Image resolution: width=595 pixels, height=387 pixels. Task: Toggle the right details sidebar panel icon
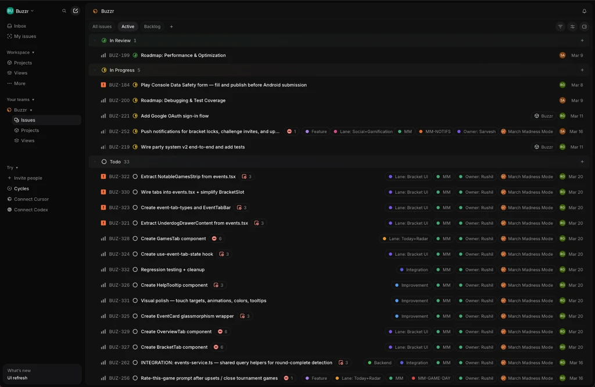point(585,27)
